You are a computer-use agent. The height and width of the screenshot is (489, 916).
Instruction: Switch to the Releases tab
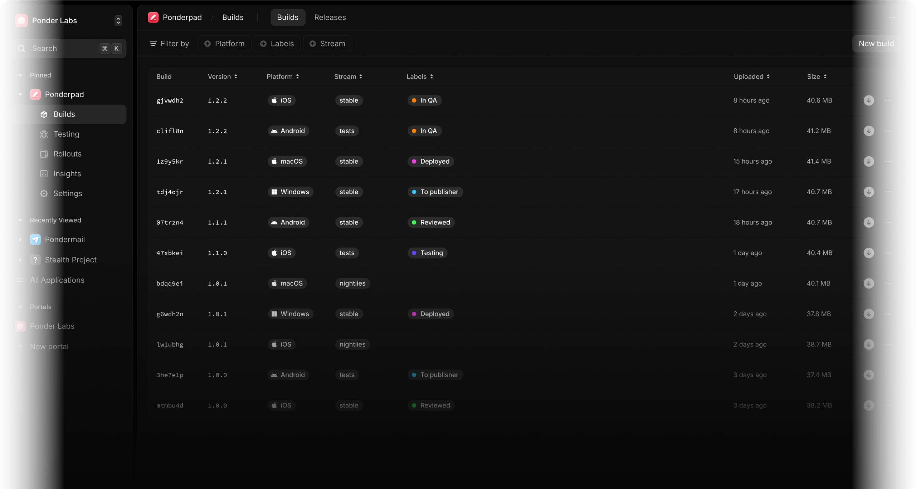point(330,17)
